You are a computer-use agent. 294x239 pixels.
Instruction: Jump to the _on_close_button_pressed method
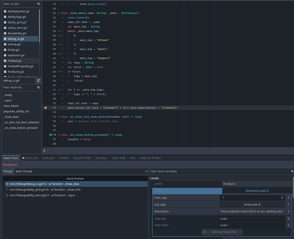coord(22,128)
